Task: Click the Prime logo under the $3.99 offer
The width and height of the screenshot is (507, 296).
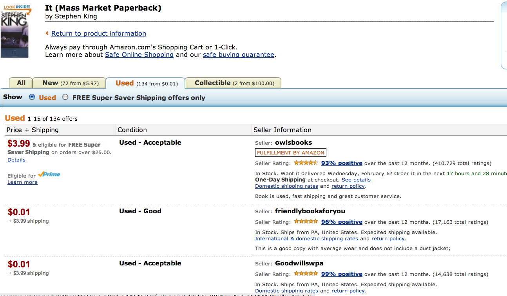Action: pyautogui.click(x=49, y=174)
